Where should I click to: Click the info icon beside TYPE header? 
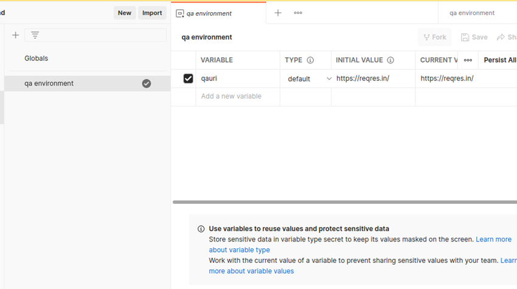click(310, 60)
